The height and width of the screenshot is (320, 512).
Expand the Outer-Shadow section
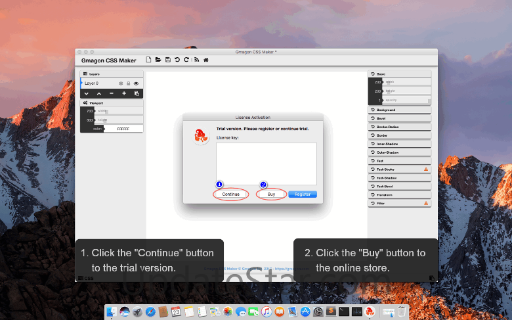click(399, 152)
